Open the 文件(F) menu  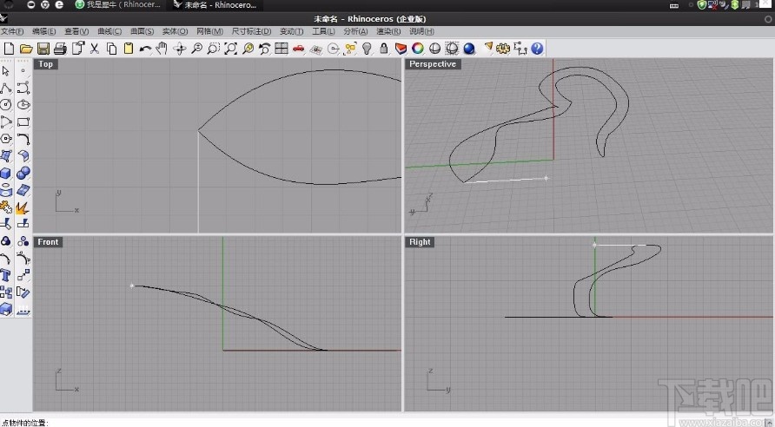tap(12, 31)
